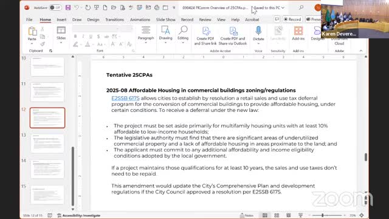Click Fit slide to current window icon
The width and height of the screenshot is (389, 219).
pos(362,215)
